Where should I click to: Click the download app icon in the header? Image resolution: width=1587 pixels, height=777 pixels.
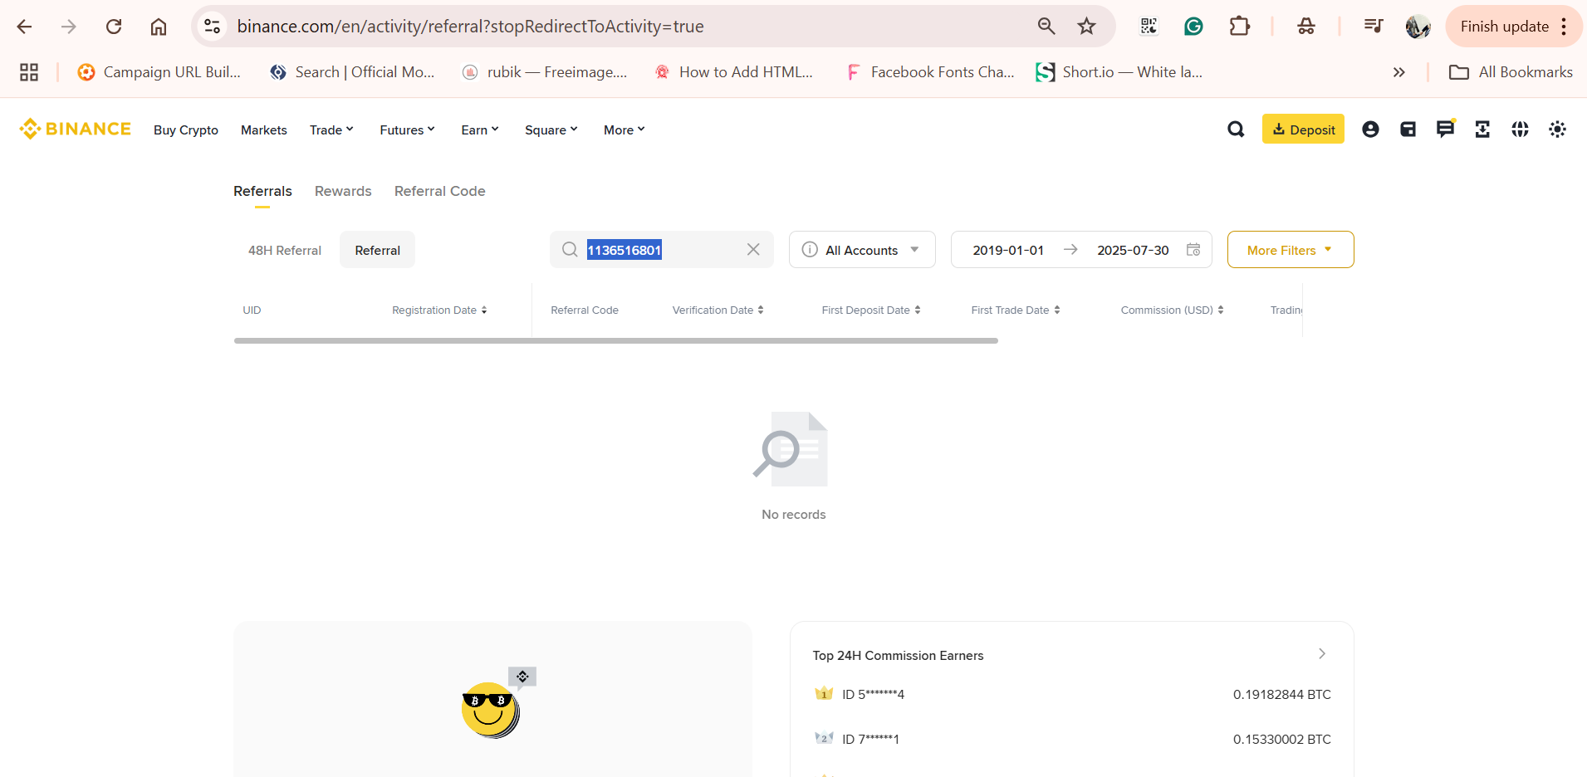[x=1482, y=129]
